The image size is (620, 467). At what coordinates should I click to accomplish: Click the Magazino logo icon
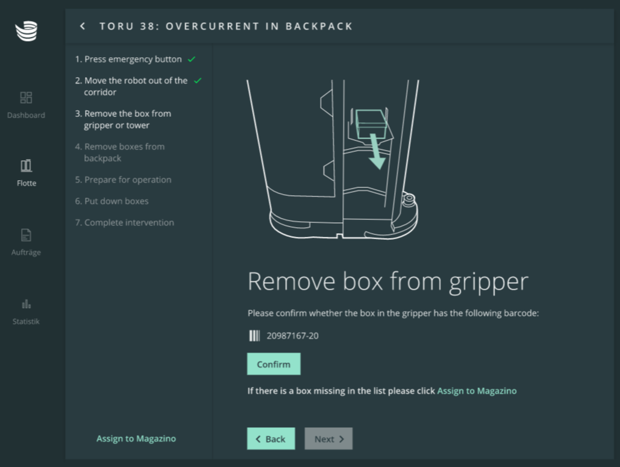(x=26, y=31)
